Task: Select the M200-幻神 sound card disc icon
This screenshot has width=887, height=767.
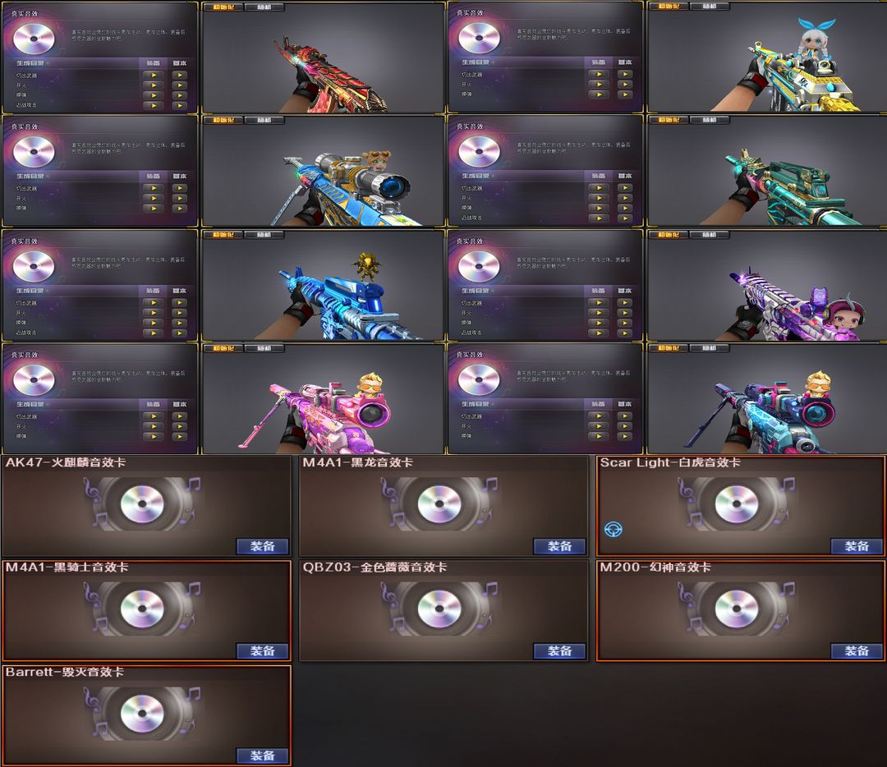Action: tap(737, 608)
